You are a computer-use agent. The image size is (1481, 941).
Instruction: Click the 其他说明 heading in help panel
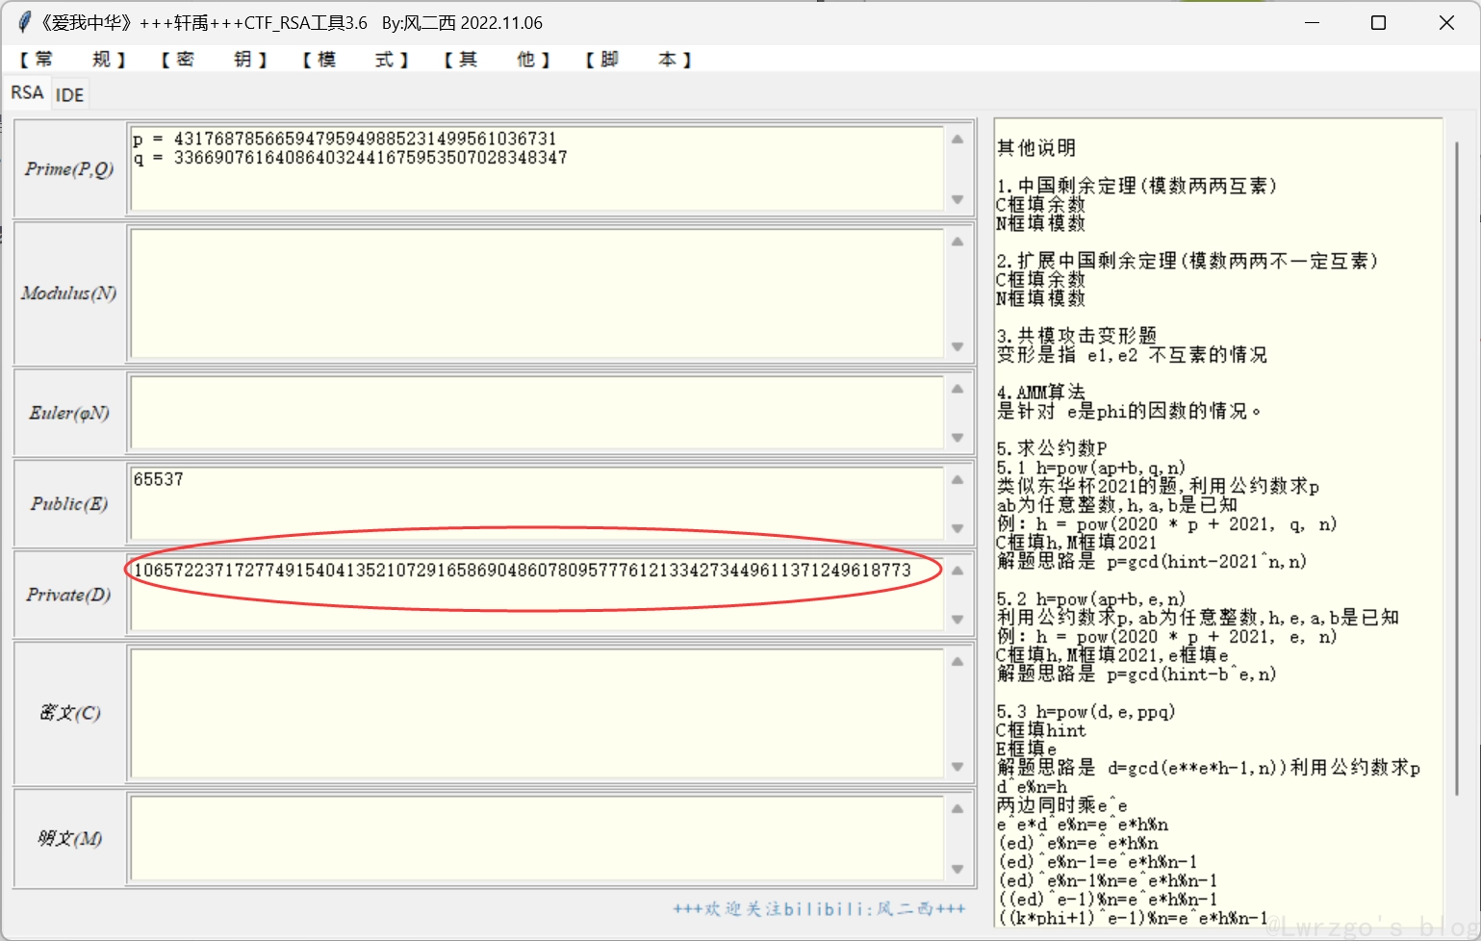[x=1036, y=147]
